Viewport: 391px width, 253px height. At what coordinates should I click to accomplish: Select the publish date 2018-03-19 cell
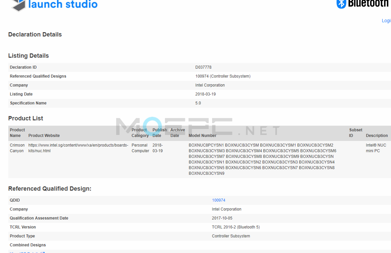coord(158,148)
